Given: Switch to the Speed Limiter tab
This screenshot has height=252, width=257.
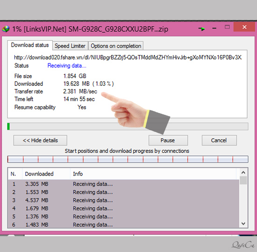Looking at the screenshot, I should pyautogui.click(x=70, y=46).
